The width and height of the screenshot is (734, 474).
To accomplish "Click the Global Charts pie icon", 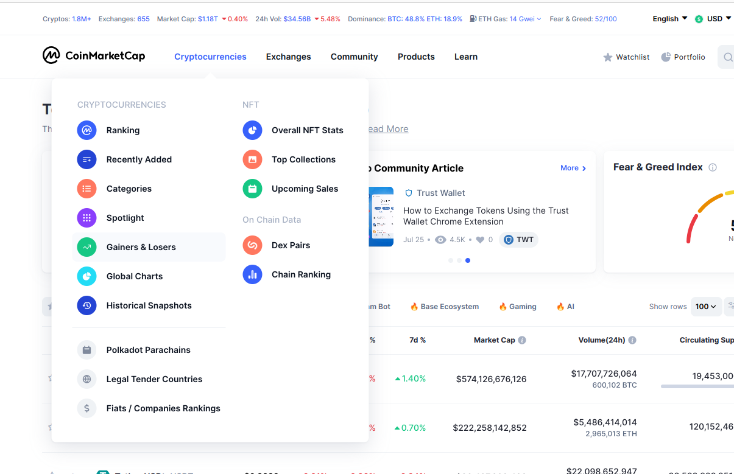I will tap(86, 276).
